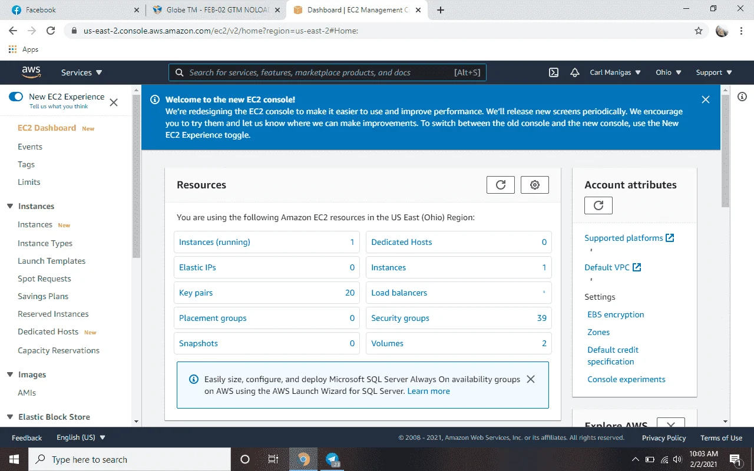The image size is (754, 471).
Task: Dismiss the SQL Server launch wizard notice
Action: 531,379
